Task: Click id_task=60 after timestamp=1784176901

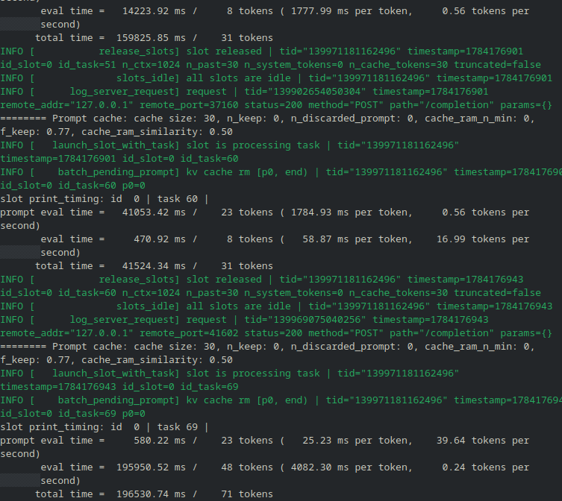Action: (209, 159)
